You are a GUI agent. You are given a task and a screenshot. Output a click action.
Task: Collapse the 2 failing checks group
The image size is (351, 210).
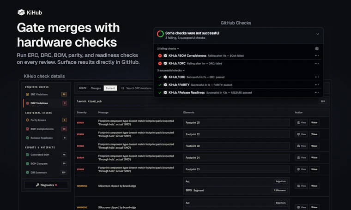(168, 48)
